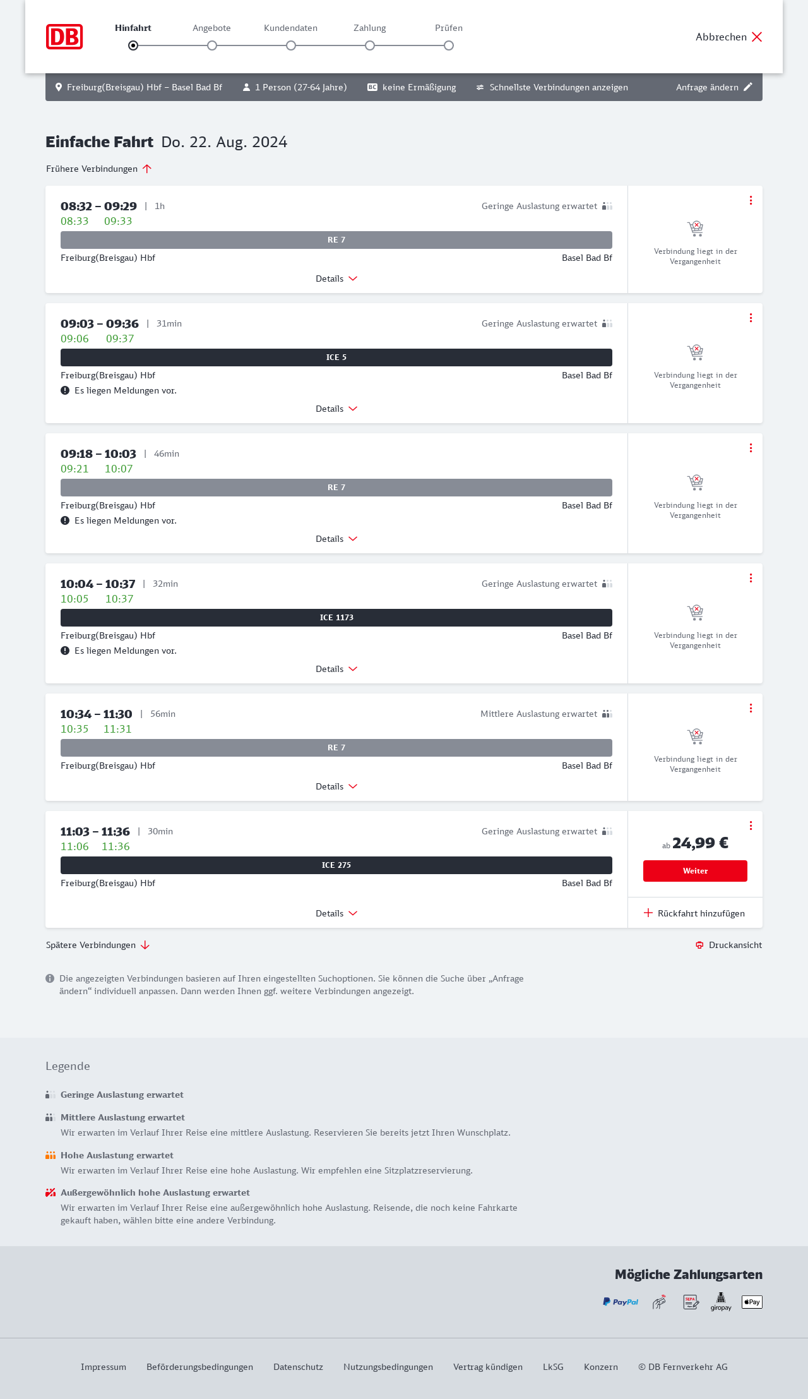Expand Details for the ICE 1173 connection
The image size is (808, 1399).
point(336,669)
